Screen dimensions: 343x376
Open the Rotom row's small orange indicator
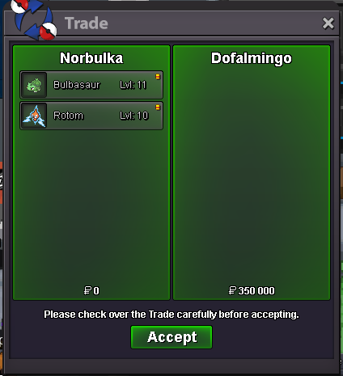coord(158,108)
